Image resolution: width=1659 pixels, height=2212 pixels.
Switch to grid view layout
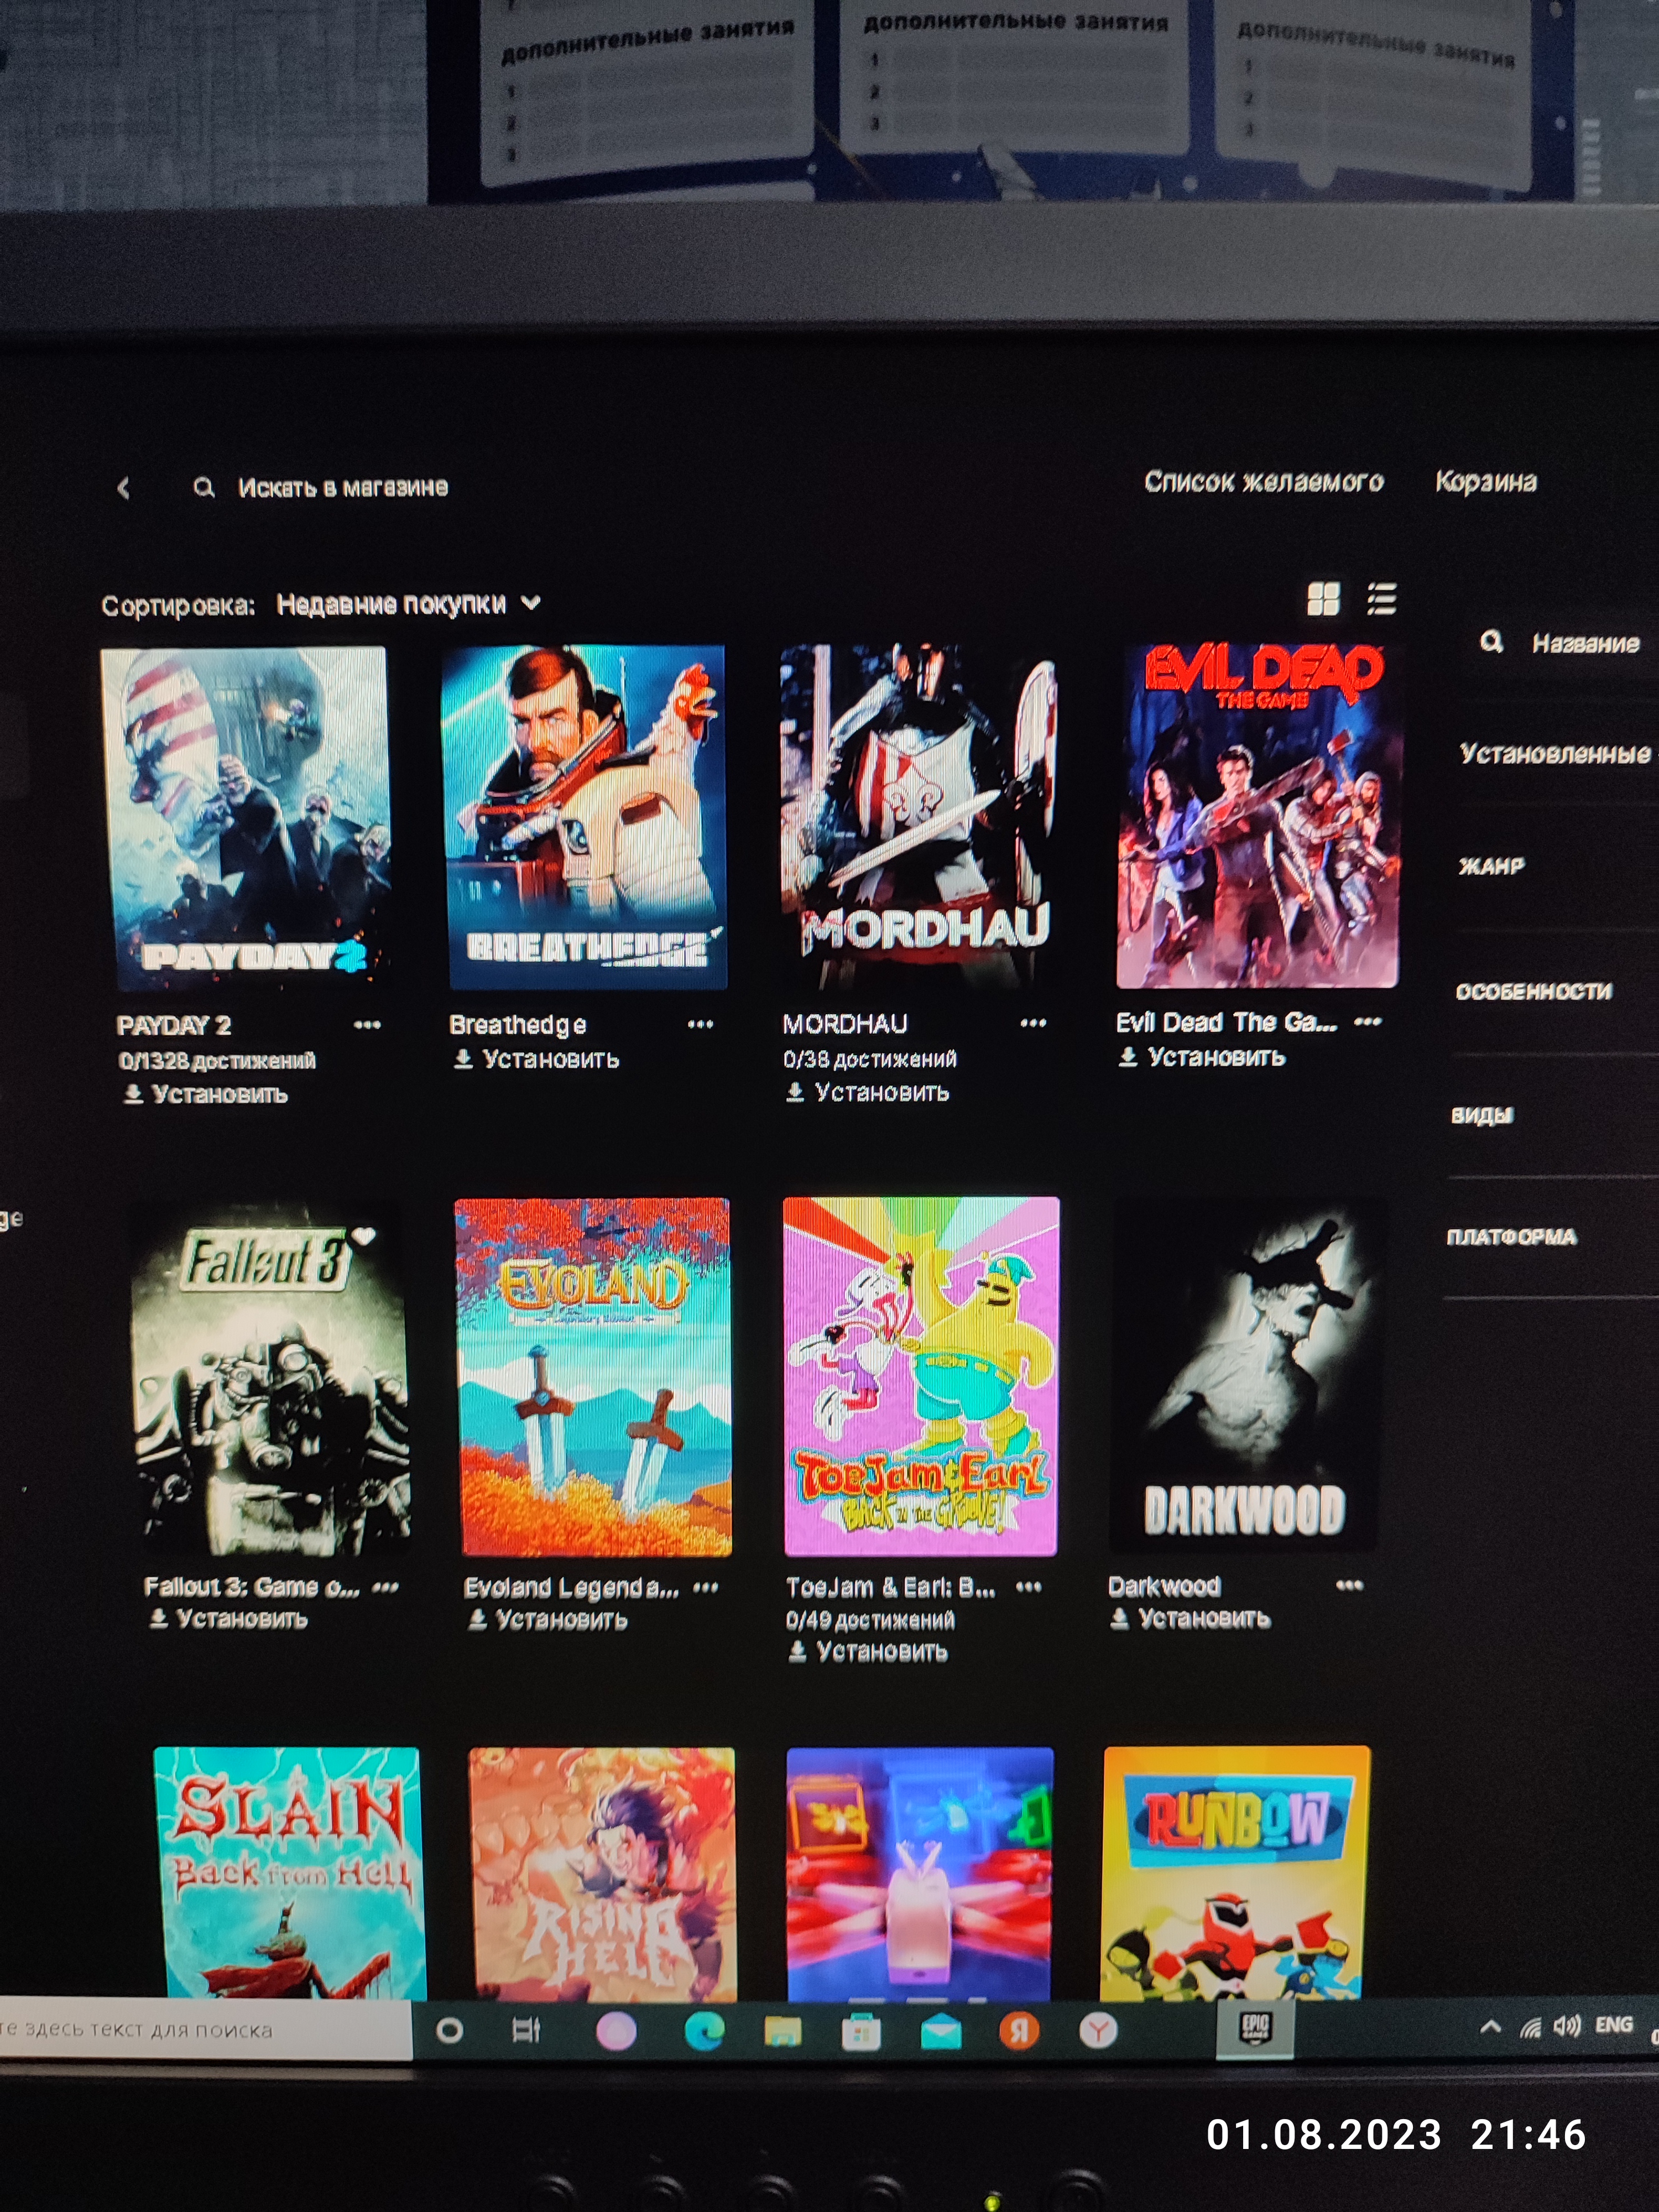tap(1323, 599)
